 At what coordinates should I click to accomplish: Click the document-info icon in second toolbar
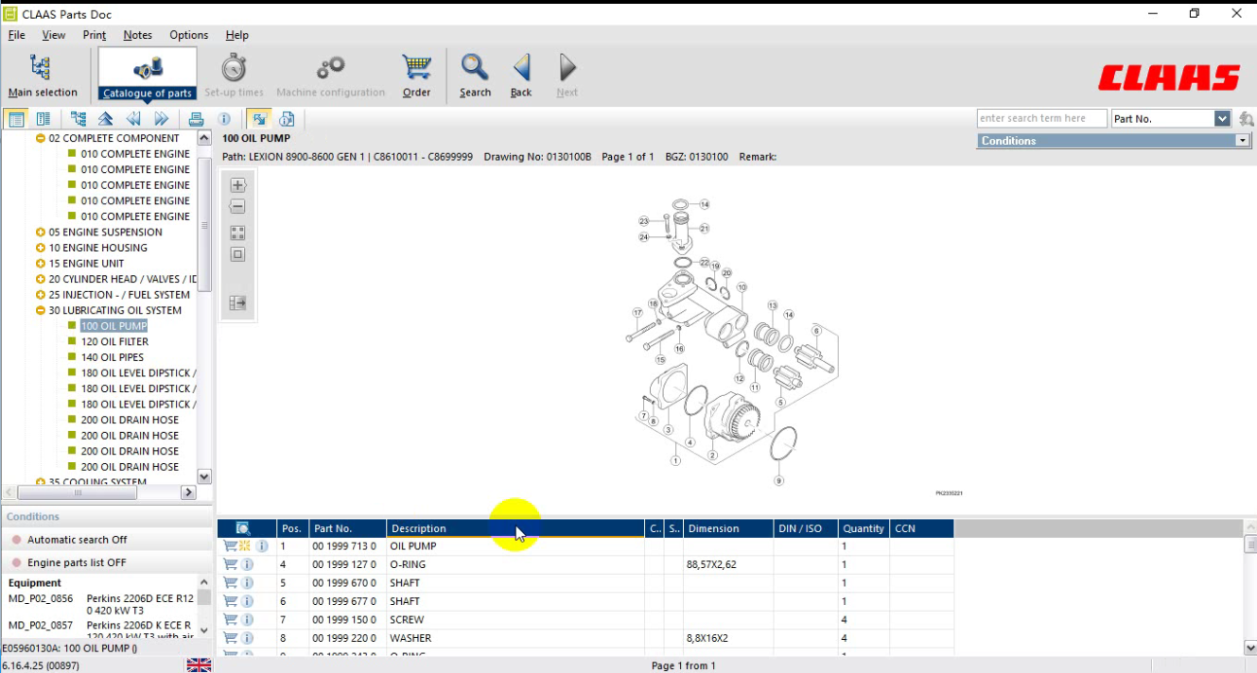(288, 119)
